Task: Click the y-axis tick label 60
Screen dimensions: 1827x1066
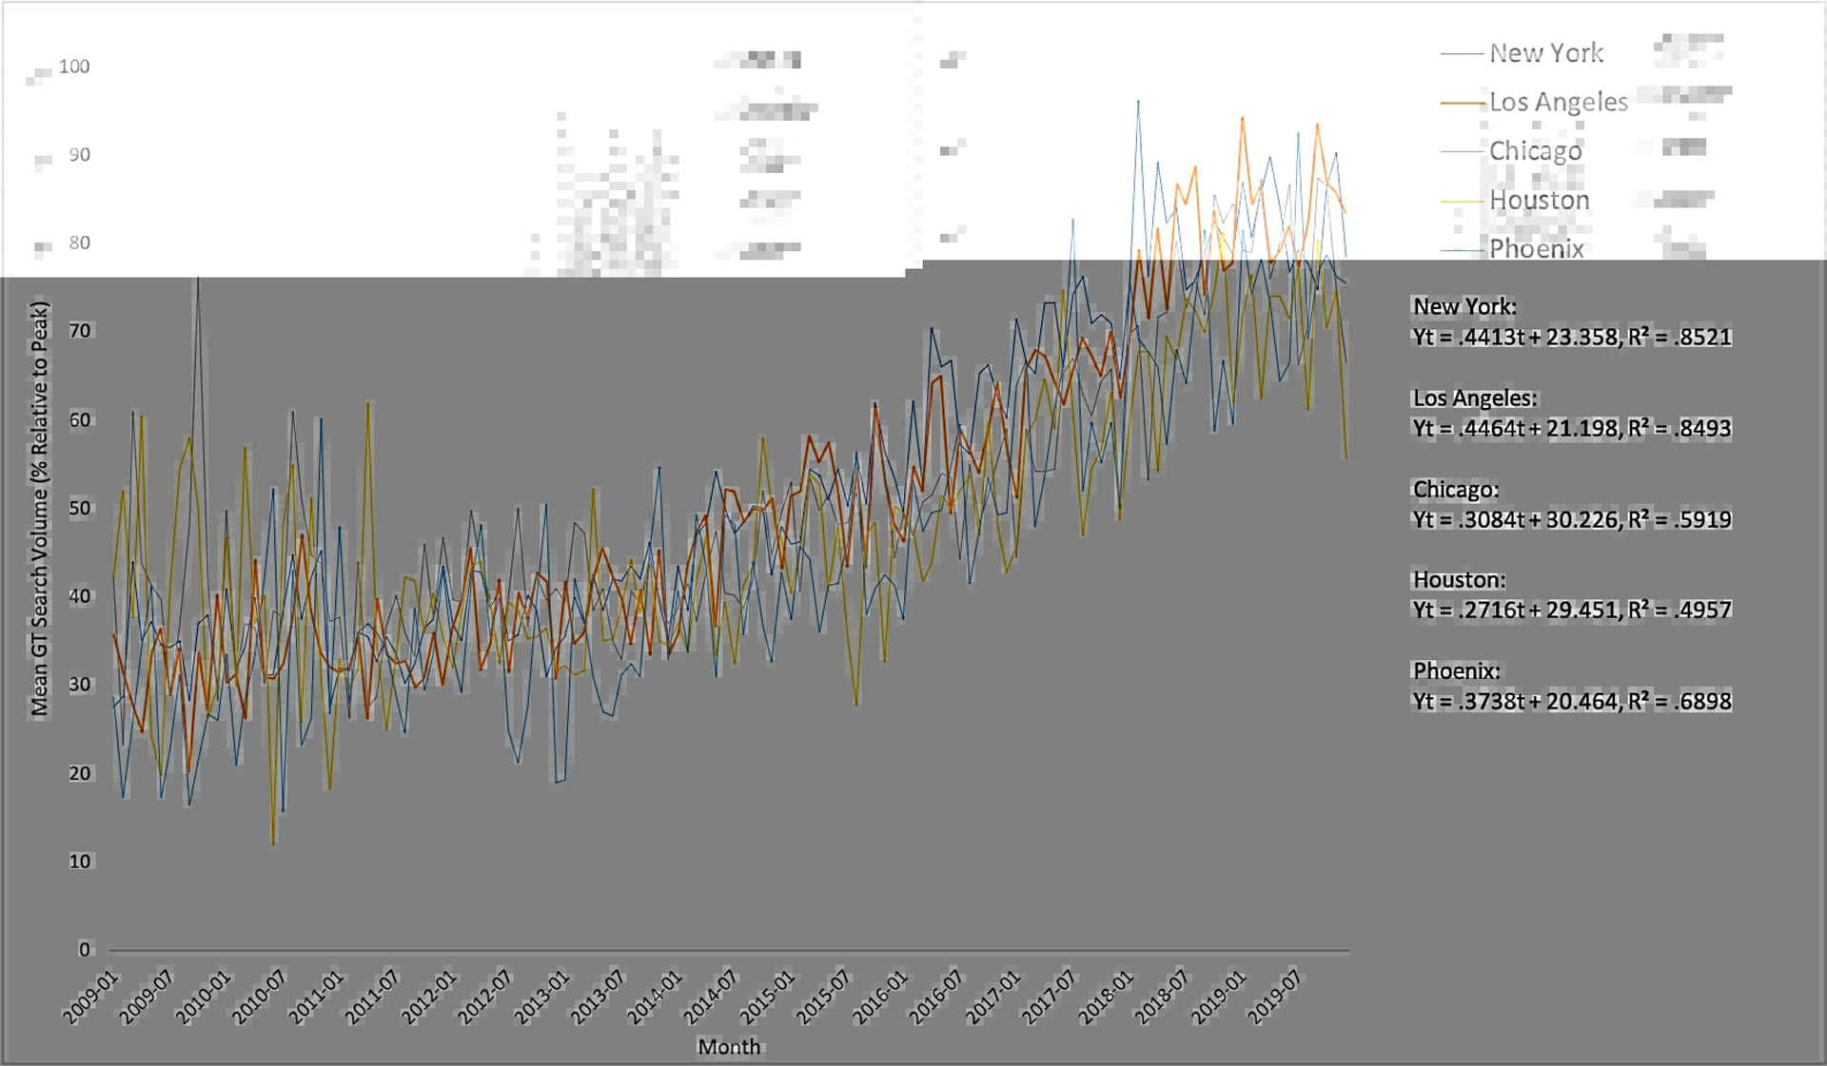Action: [80, 419]
